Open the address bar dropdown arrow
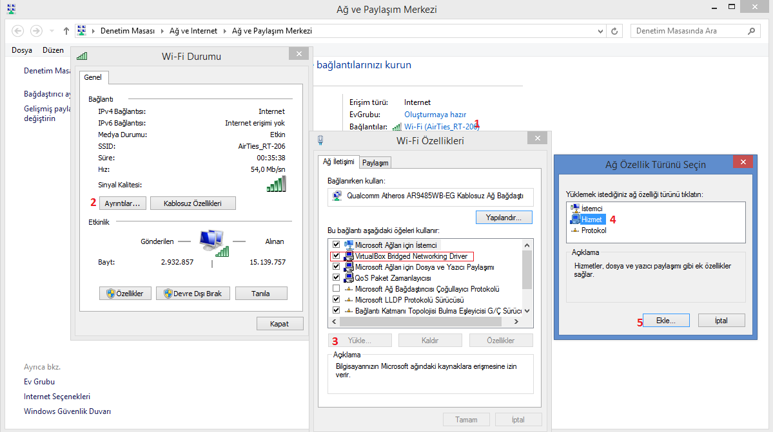The height and width of the screenshot is (432, 773). tap(600, 30)
